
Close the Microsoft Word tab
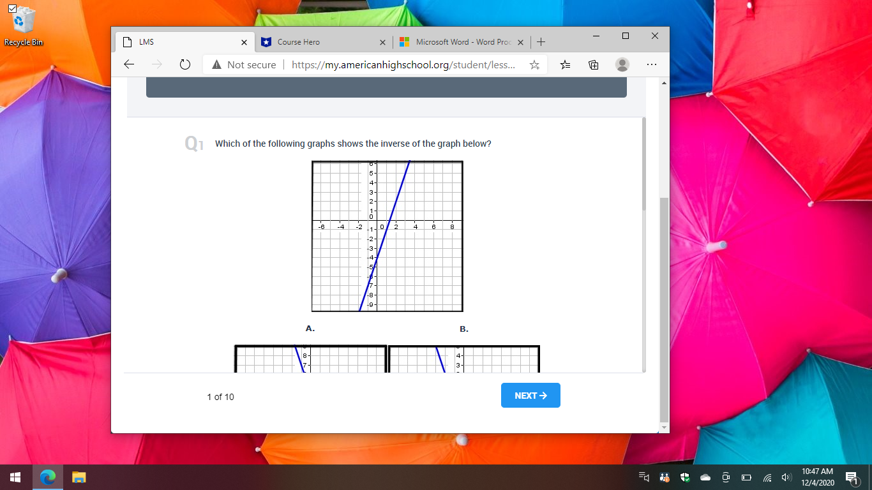[520, 42]
